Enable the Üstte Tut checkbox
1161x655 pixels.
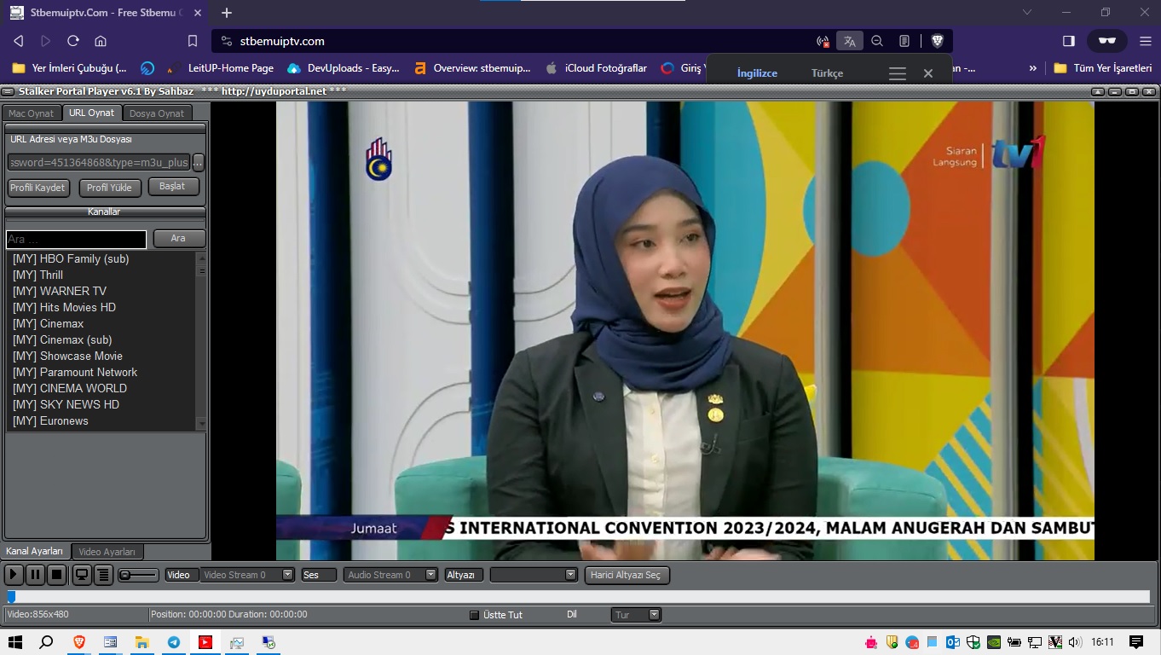pyautogui.click(x=475, y=615)
